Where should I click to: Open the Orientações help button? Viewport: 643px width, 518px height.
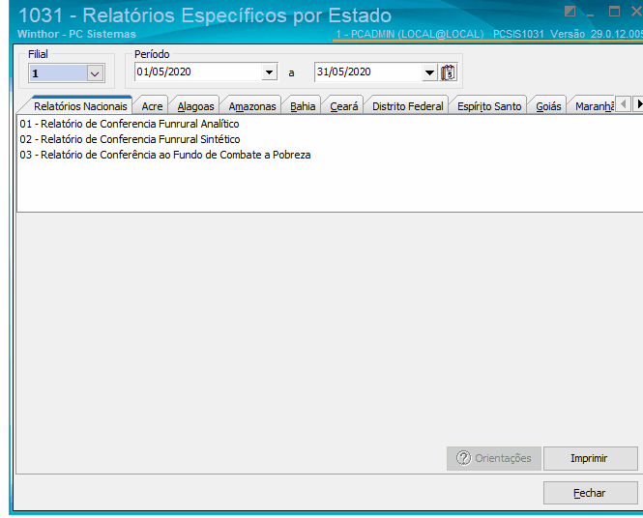click(x=494, y=458)
